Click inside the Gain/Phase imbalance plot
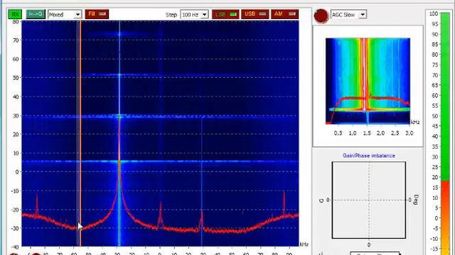455x255 pixels. 369,200
